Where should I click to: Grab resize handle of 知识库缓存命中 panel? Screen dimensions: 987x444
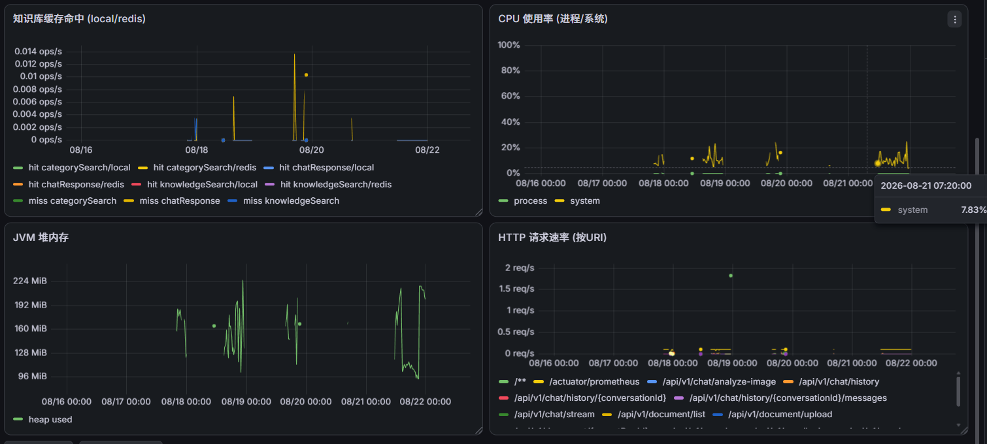(478, 212)
